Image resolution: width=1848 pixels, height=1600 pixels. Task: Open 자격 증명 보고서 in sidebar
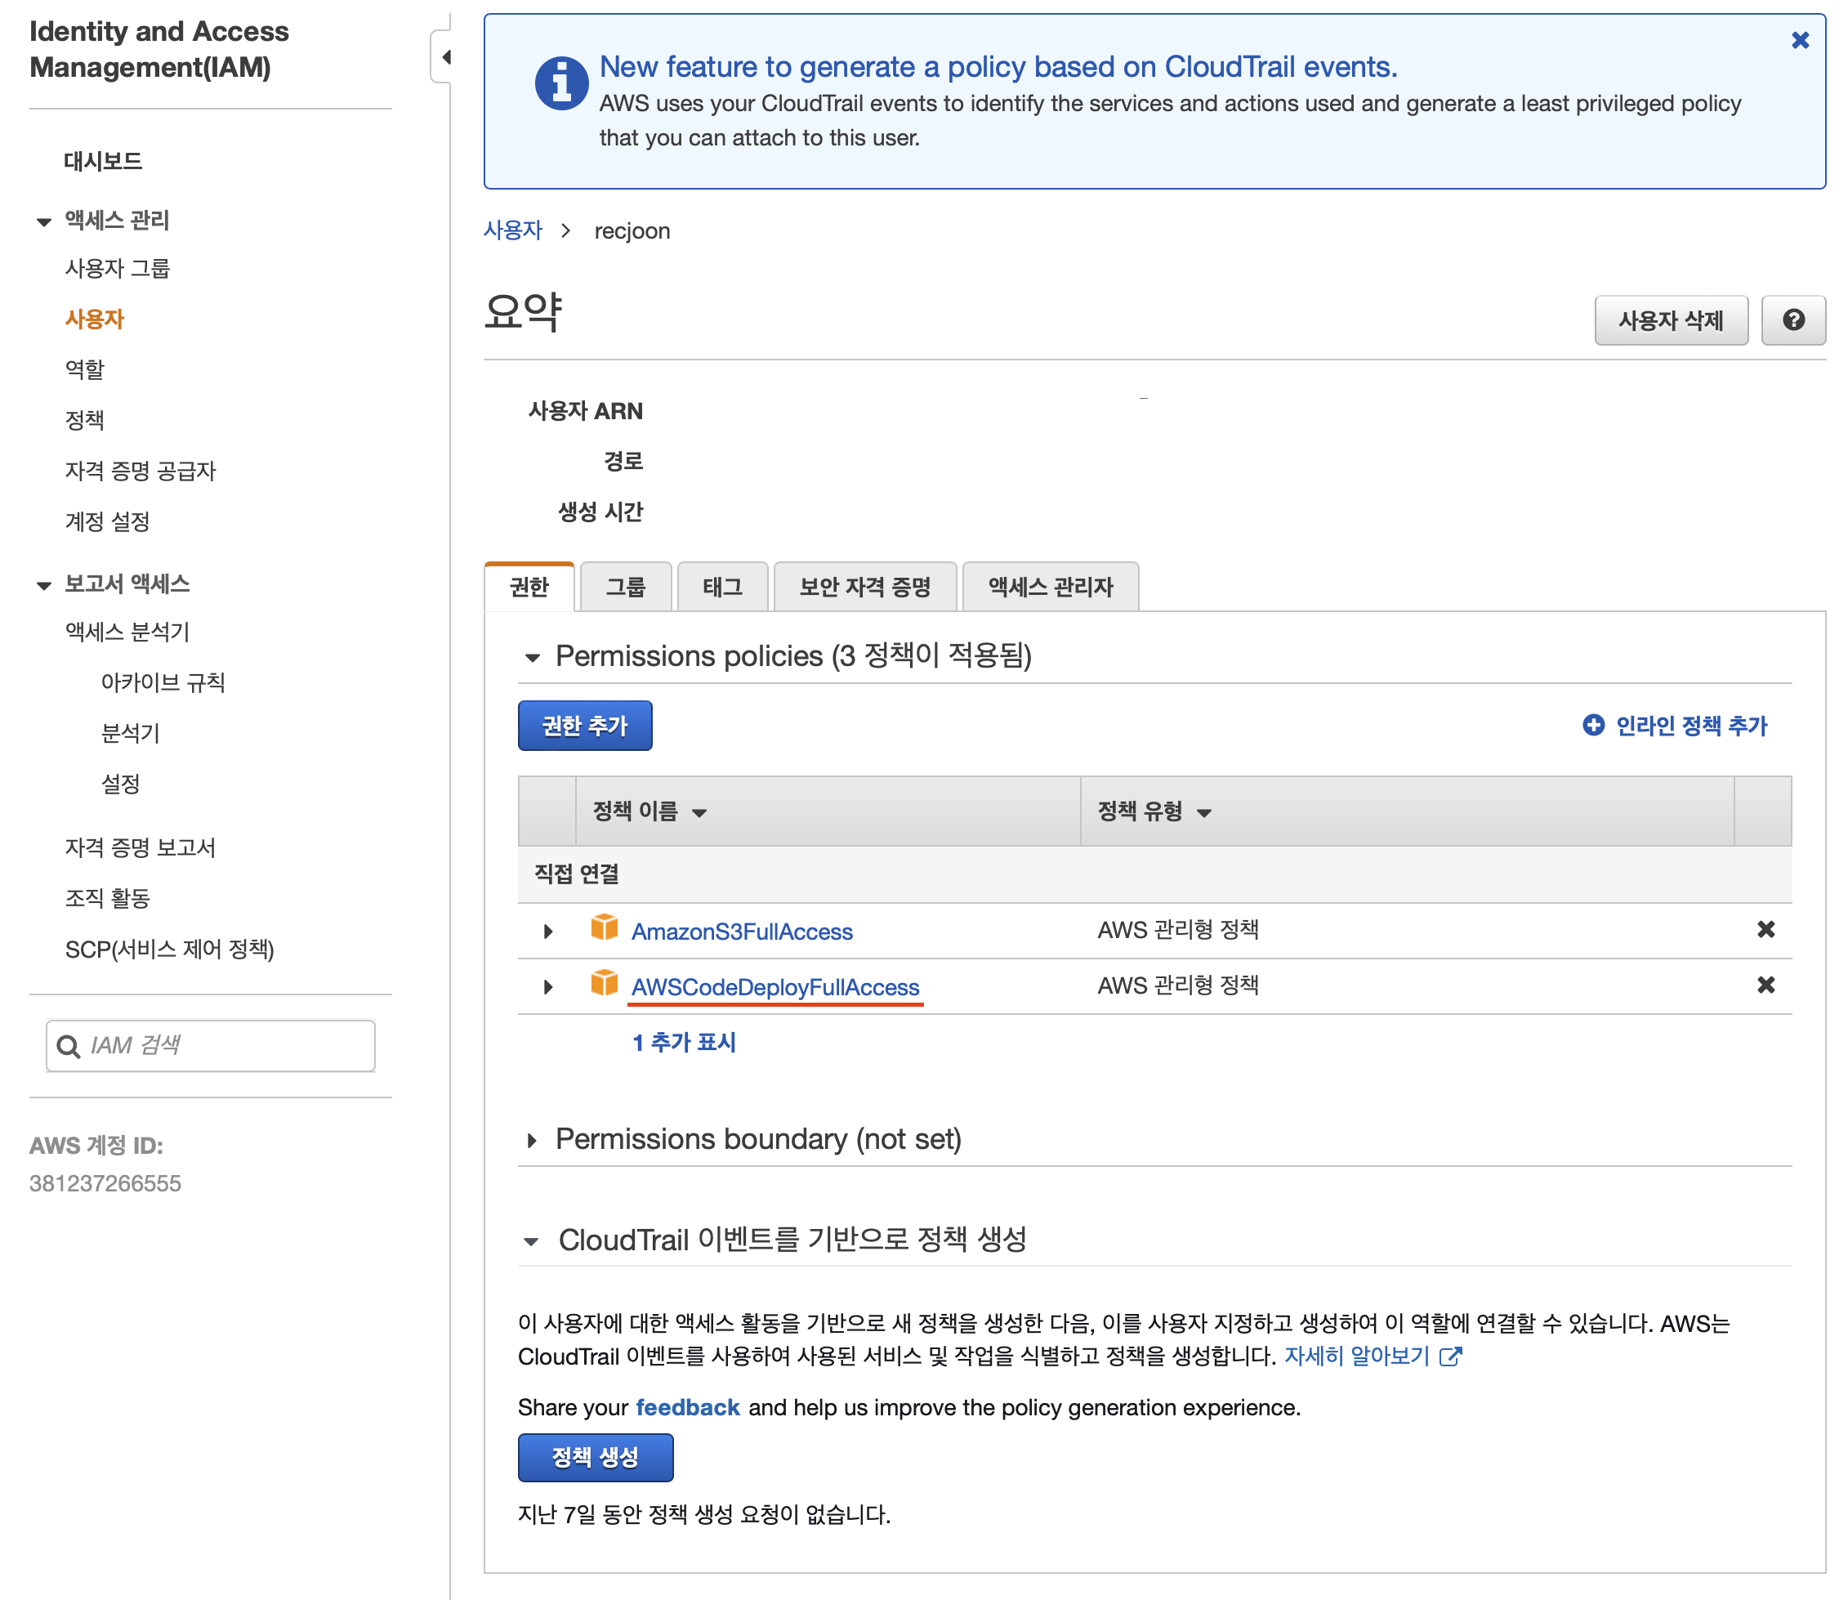coord(141,847)
